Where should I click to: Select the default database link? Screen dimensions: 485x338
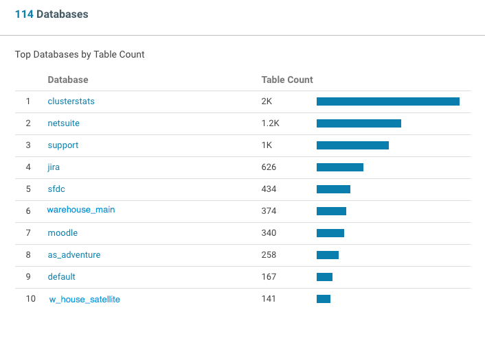(x=61, y=277)
